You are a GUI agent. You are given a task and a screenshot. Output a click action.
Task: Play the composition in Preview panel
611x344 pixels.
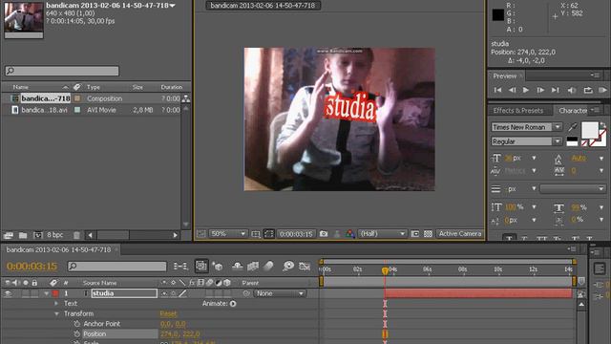526,90
